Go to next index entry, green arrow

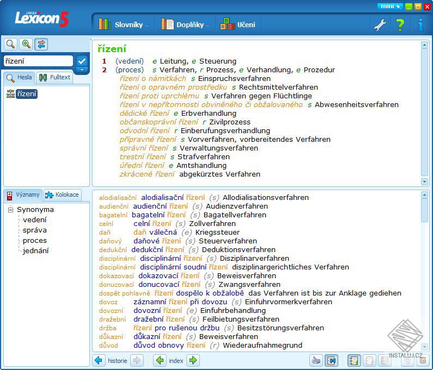tap(193, 360)
